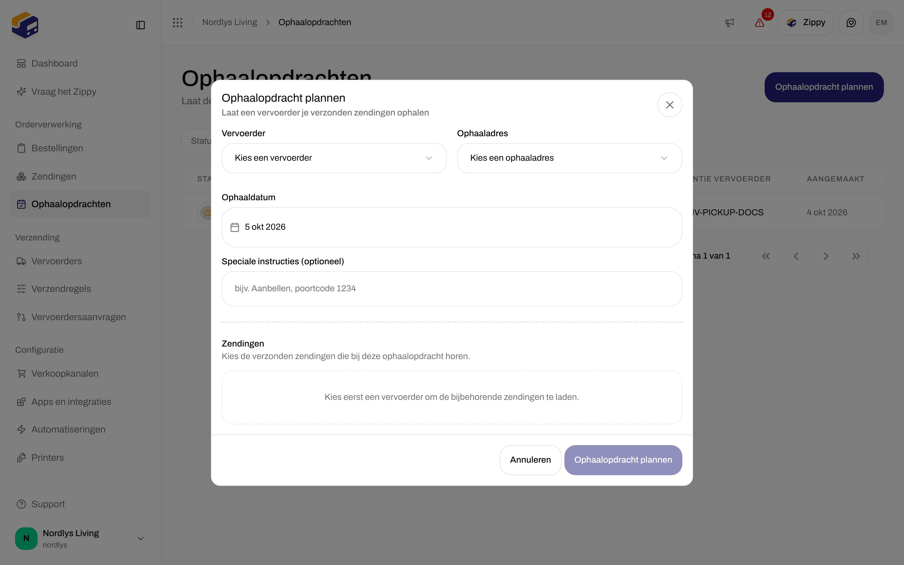This screenshot has width=904, height=565.
Task: Select Ophaalopdrachten in sidebar
Action: click(80, 204)
